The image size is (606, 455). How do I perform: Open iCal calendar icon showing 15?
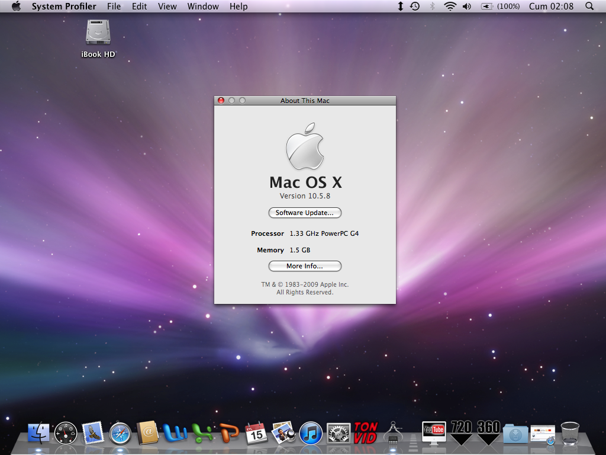(x=256, y=433)
